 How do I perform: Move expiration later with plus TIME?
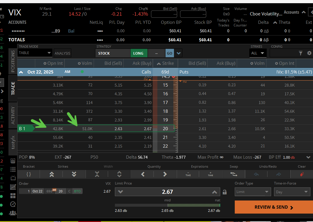click(210, 174)
